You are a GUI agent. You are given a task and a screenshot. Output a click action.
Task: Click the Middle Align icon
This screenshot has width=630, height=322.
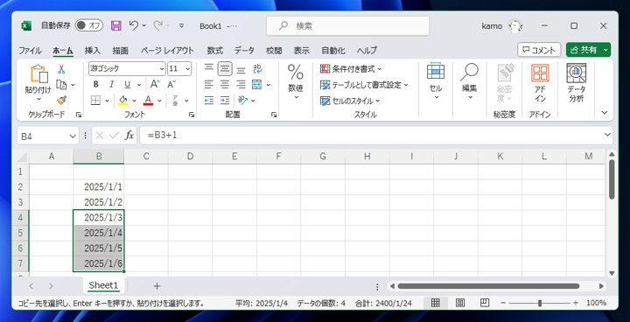point(225,69)
